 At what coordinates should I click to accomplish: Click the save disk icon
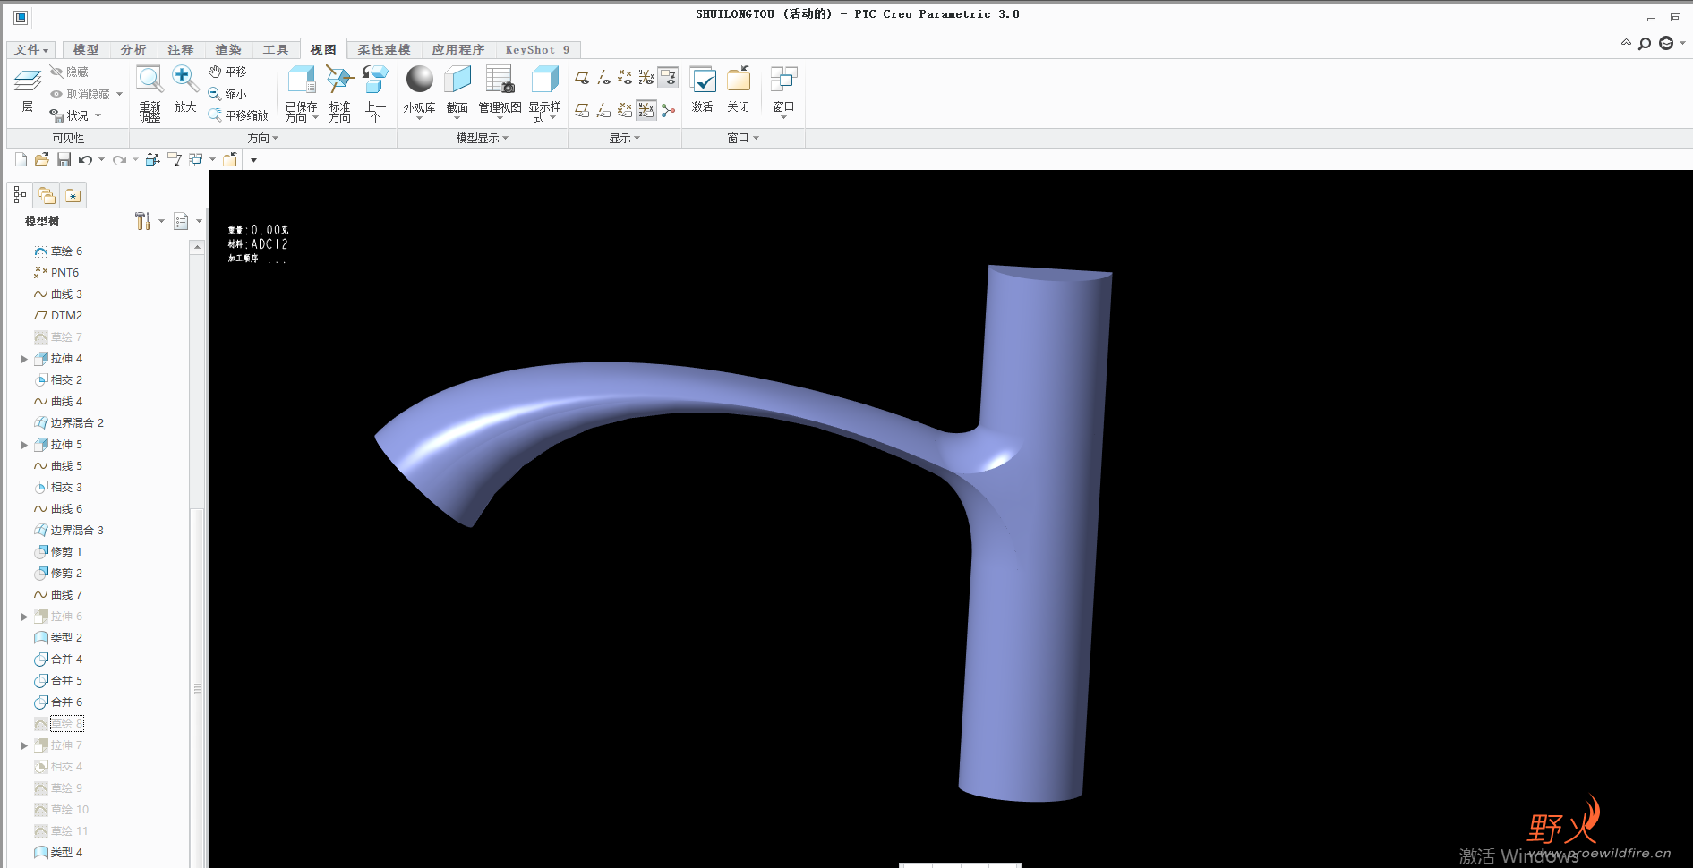pos(64,159)
